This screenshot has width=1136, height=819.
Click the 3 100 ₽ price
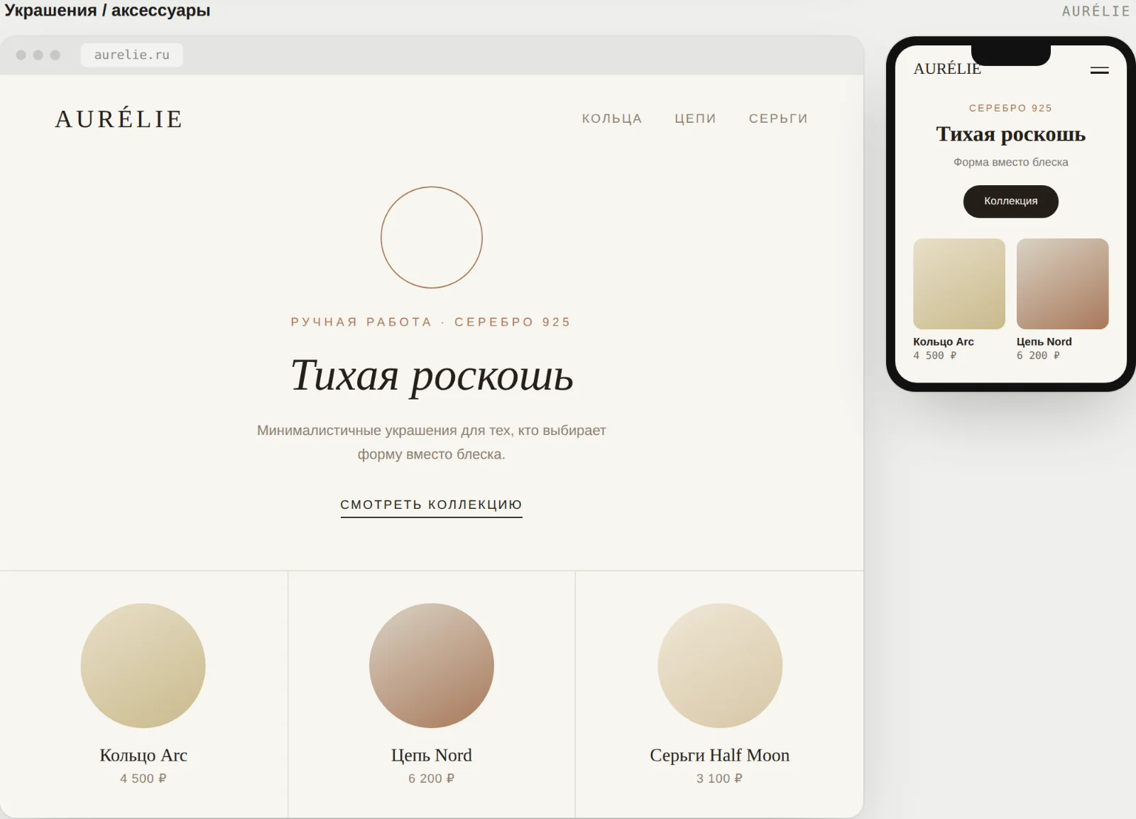coord(719,779)
